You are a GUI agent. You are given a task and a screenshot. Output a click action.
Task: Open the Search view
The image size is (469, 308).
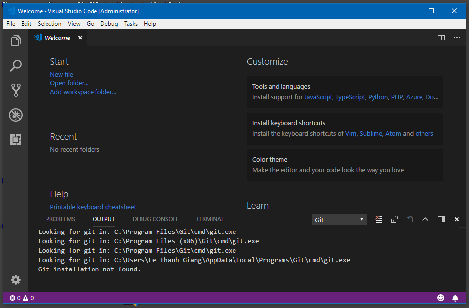click(x=15, y=65)
